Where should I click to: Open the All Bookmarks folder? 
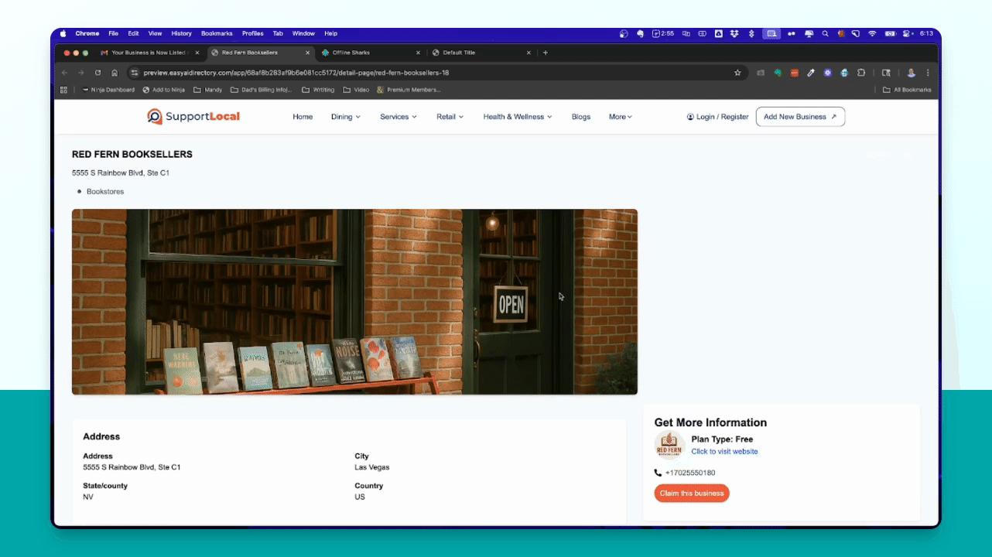click(907, 90)
